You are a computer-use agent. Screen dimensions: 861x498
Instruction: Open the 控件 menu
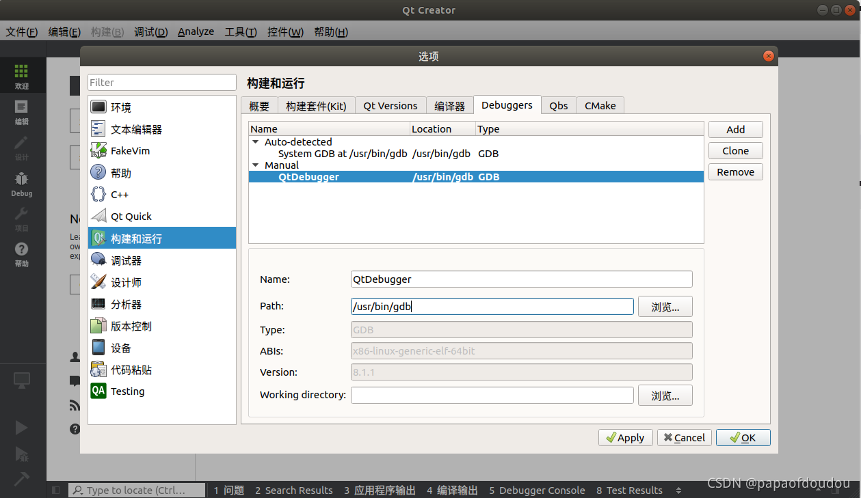click(x=285, y=31)
